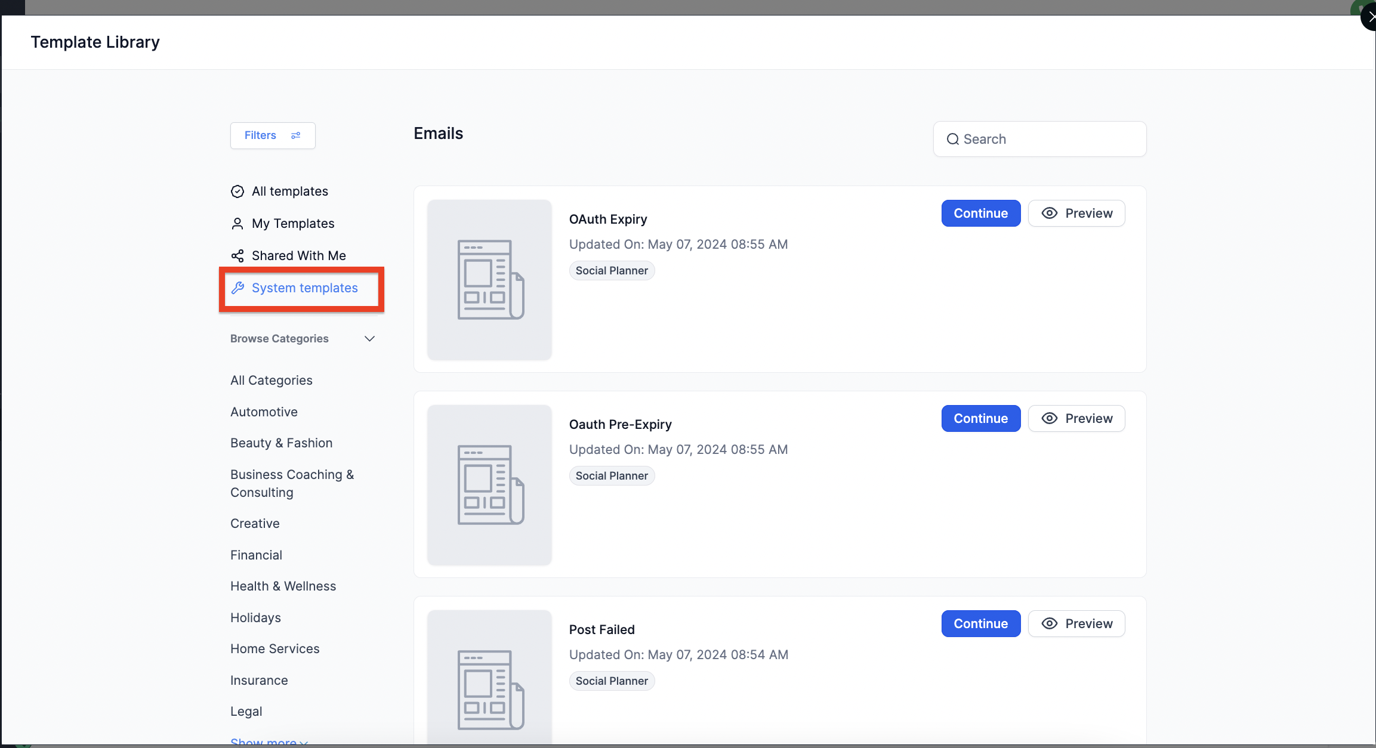The width and height of the screenshot is (1376, 748).
Task: Click the Oauth Pre-Expiry template thumbnail
Action: pyautogui.click(x=489, y=484)
